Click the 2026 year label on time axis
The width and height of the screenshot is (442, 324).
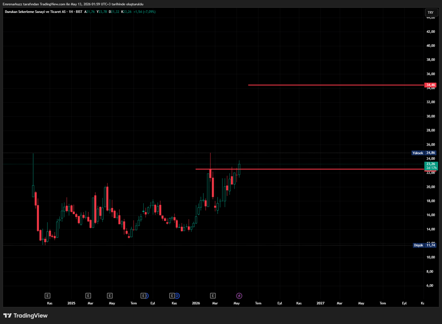[x=196, y=303]
